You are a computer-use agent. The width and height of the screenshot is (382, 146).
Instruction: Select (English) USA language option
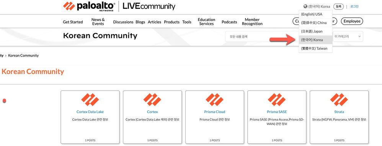315,14
